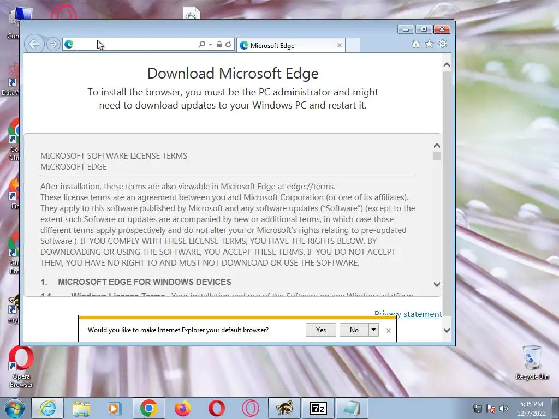Click the Action Center flag tray icon
The height and width of the screenshot is (419, 559).
click(x=491, y=409)
